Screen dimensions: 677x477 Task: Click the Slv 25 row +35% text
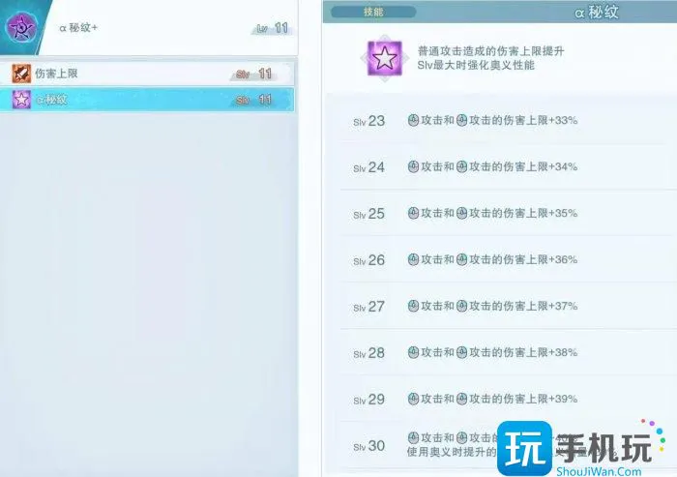(492, 214)
